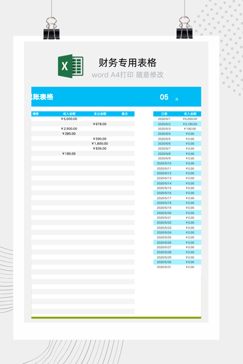This screenshot has width=243, height=364.
Task: Click ¥0.00 in the 2020/5/15 row
Action: [x=190, y=188]
